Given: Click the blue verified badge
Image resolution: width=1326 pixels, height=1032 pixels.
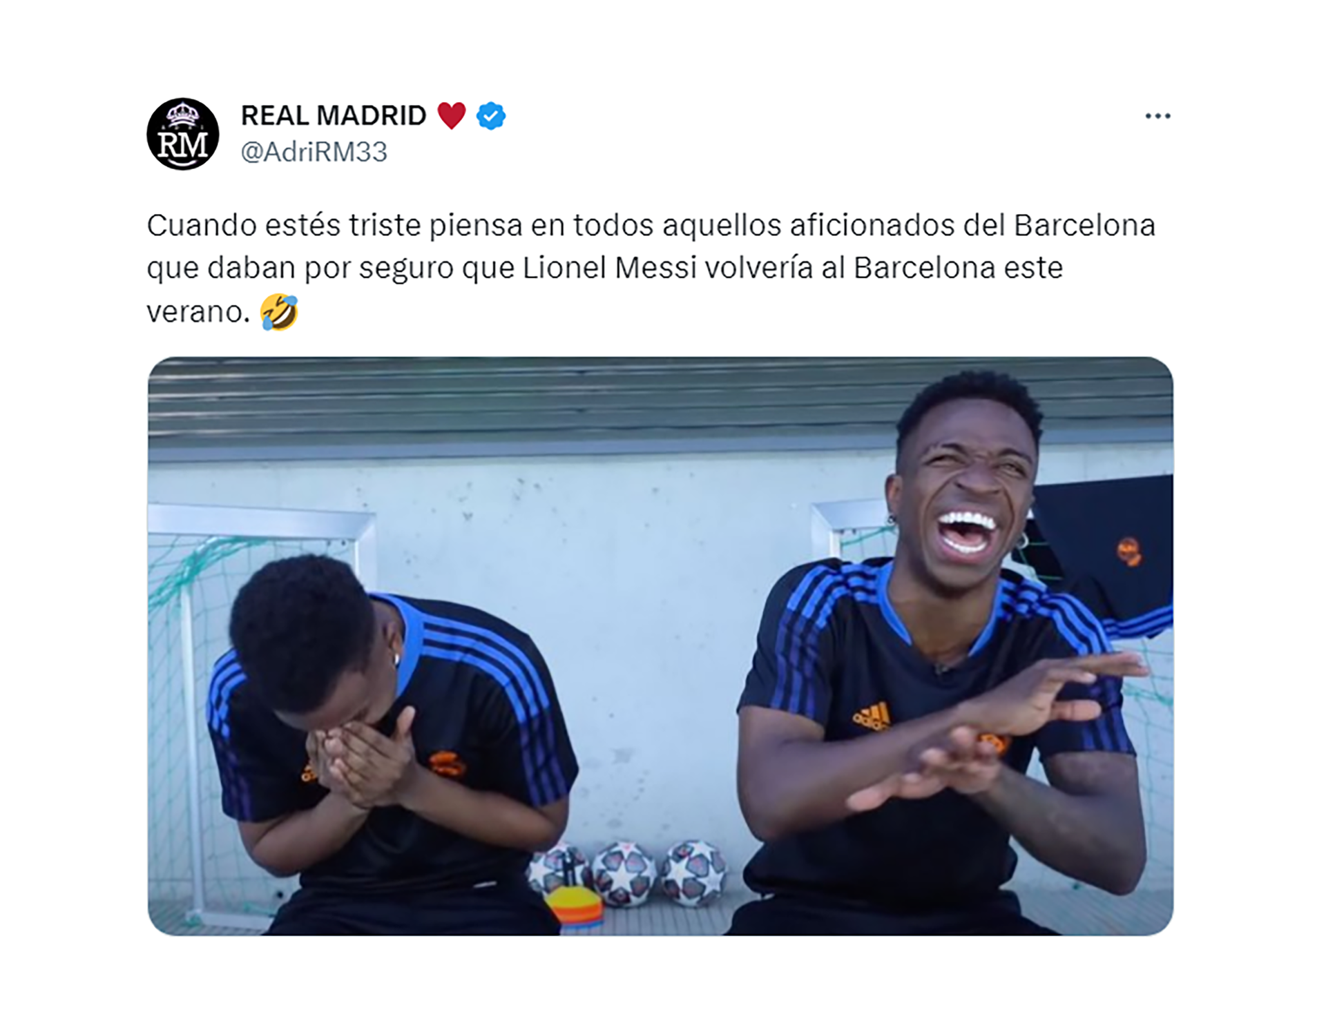Looking at the screenshot, I should point(491,116).
